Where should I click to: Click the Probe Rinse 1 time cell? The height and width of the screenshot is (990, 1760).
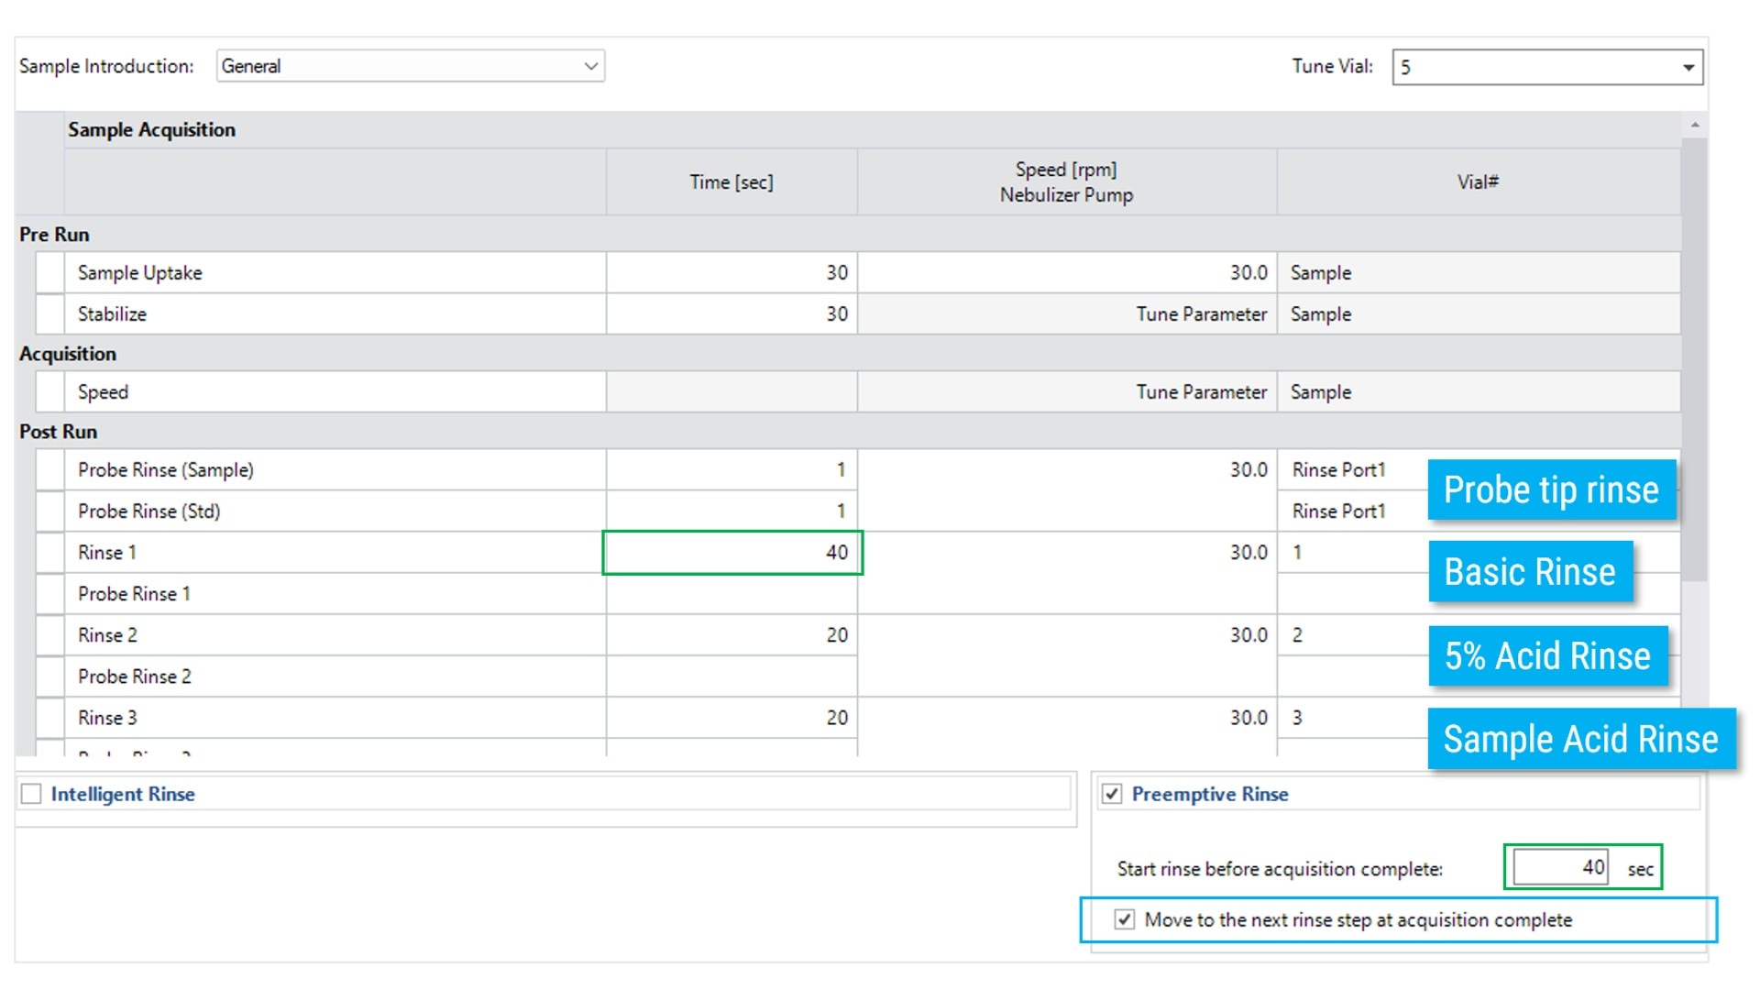click(x=732, y=594)
